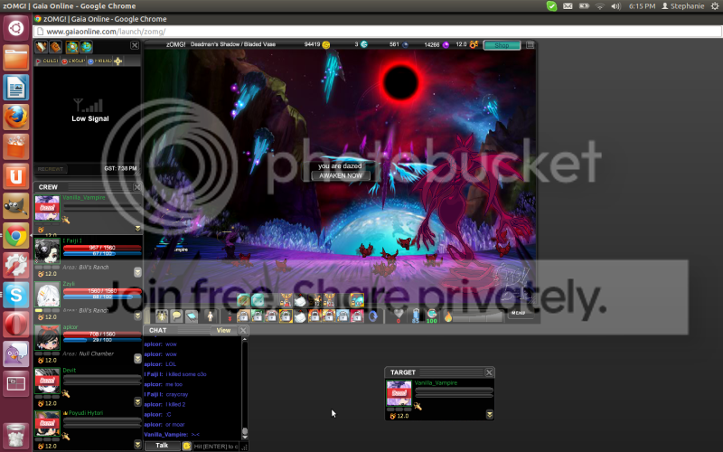Viewport: 723px width, 452px height.
Task: Select highlighted blue ring in upper row
Action: tap(357, 300)
